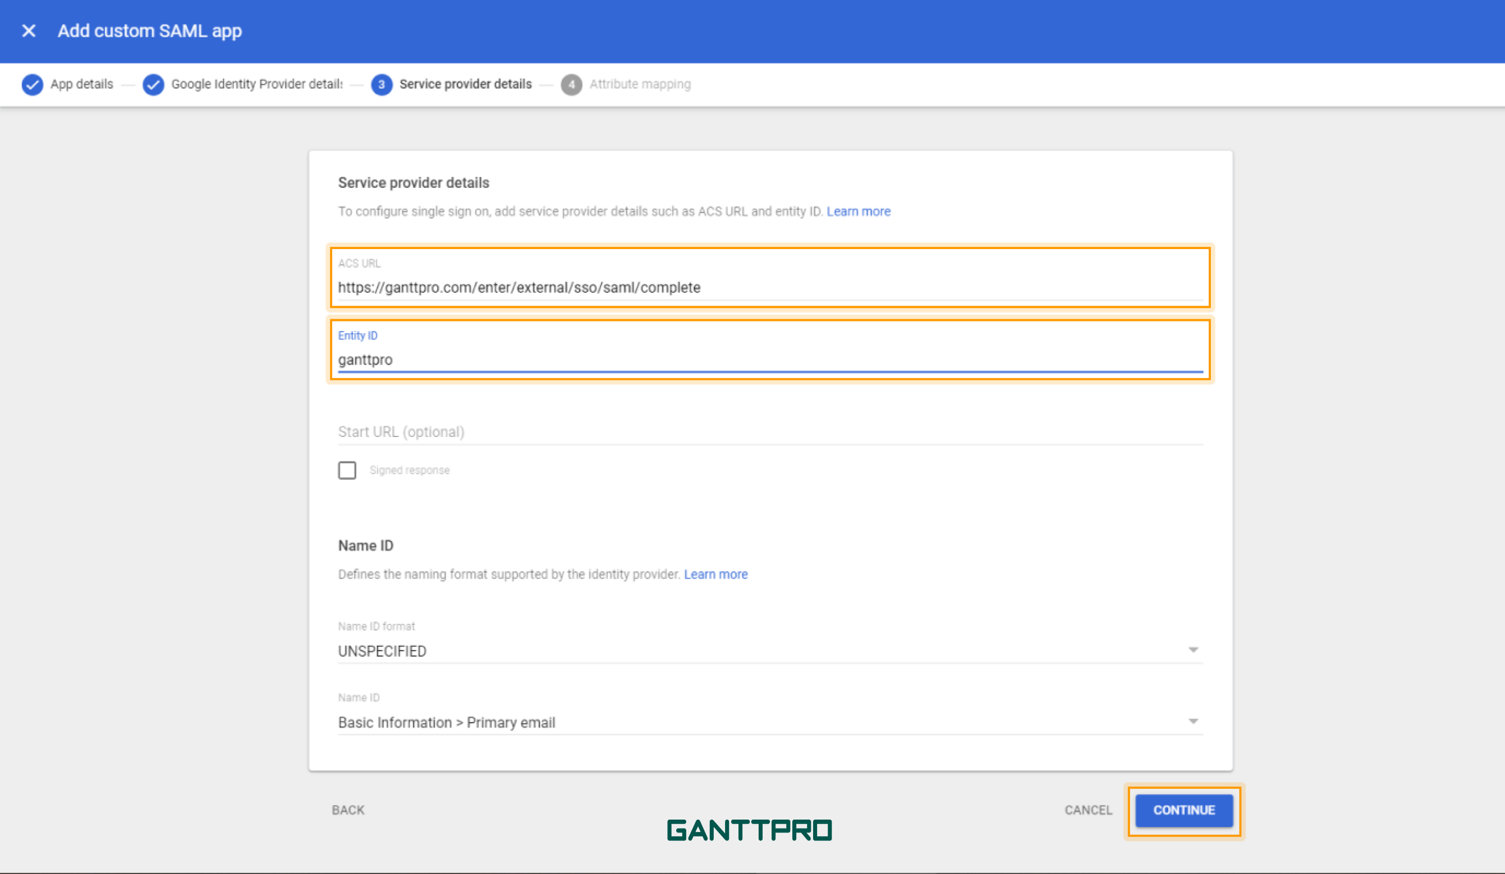1505x874 pixels.
Task: Click the Start URL (optional) field
Action: (770, 431)
